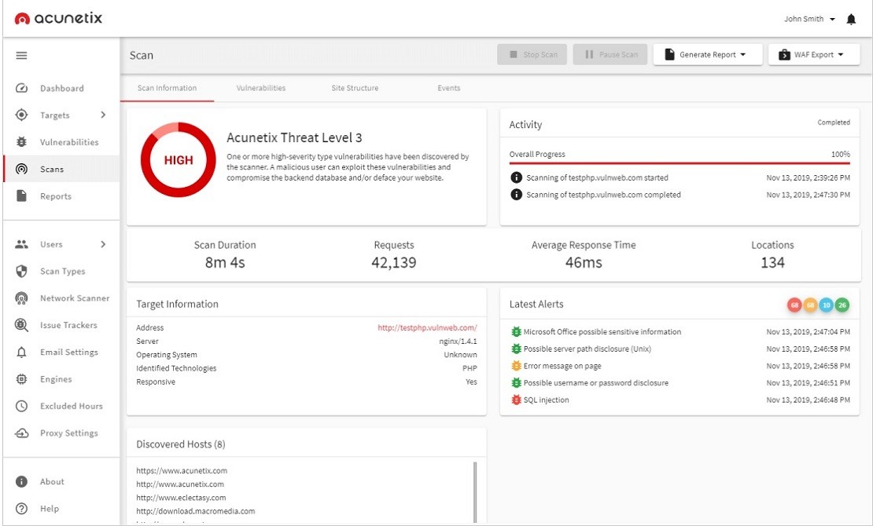The height and width of the screenshot is (526, 873).
Task: Click the Proxy Settings cloud icon
Action: tap(22, 433)
